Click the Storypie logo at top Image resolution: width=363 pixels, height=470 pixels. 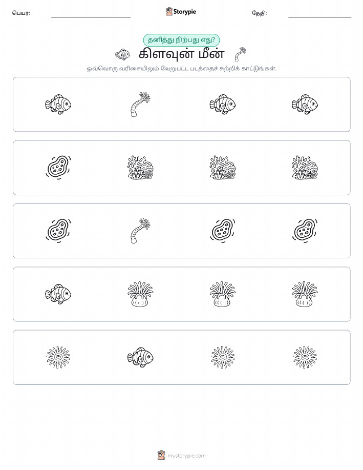coord(181,12)
